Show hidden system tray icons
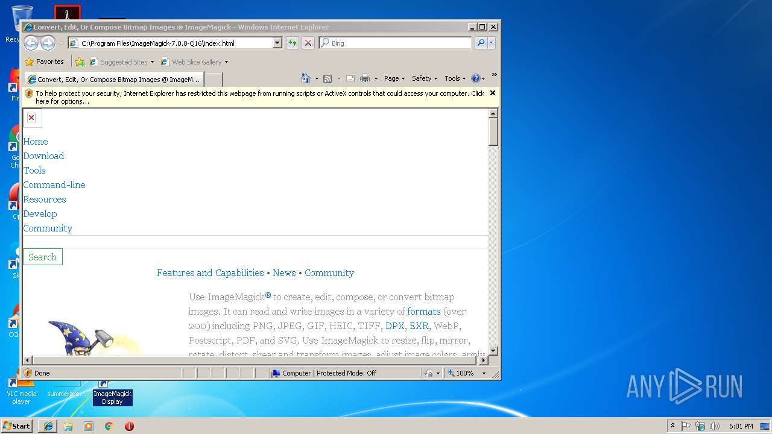772x434 pixels. (x=673, y=426)
